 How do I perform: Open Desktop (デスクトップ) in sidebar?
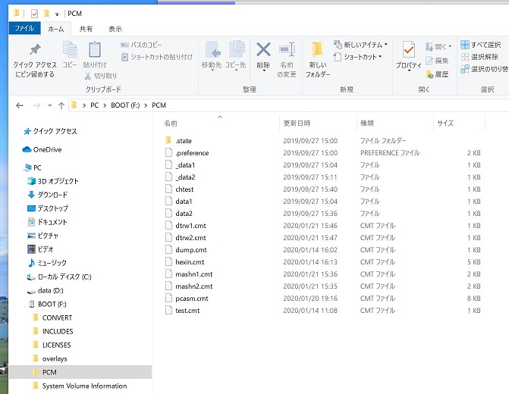coord(48,208)
